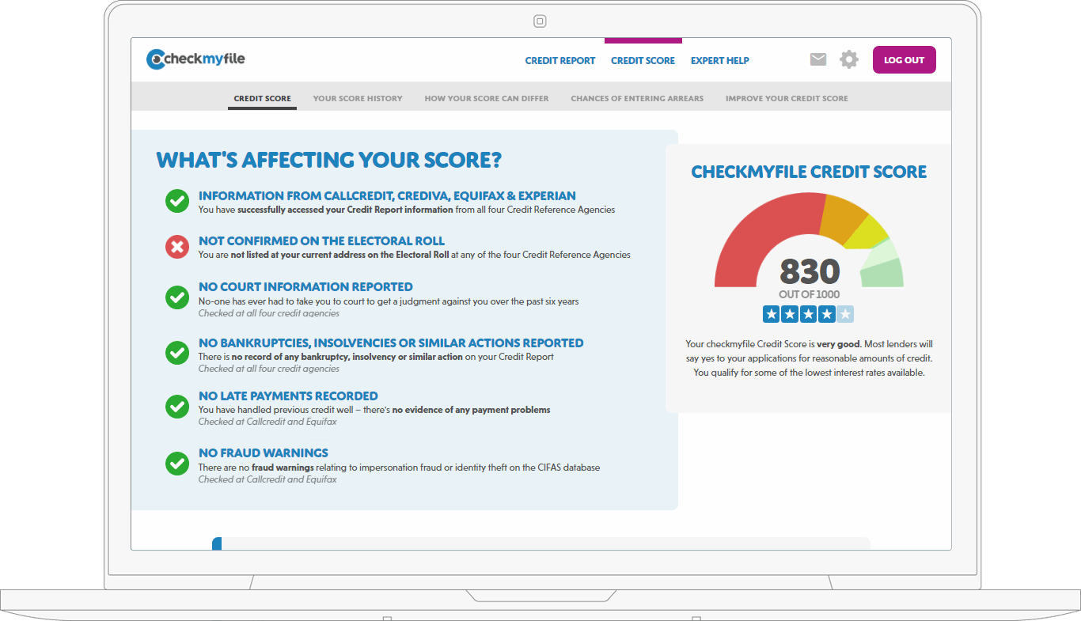The image size is (1081, 621).
Task: Open the EXPERT HELP section
Action: pos(719,60)
